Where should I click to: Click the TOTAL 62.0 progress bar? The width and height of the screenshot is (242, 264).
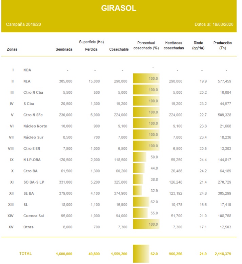tap(141, 253)
